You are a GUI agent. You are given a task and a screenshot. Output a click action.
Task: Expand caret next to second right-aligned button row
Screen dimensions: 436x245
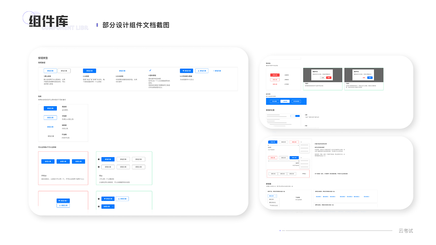[x=301, y=158]
